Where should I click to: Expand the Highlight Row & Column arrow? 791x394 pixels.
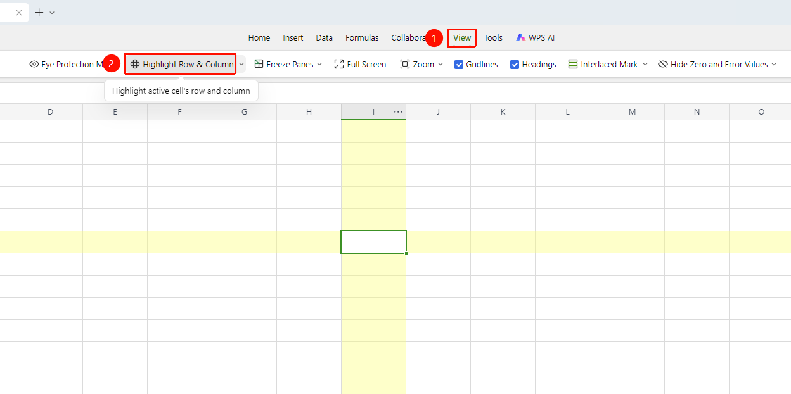tap(241, 64)
